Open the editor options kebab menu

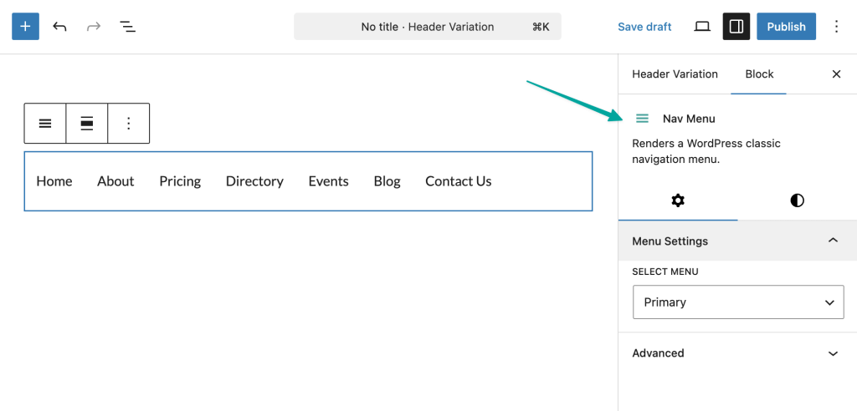click(836, 26)
